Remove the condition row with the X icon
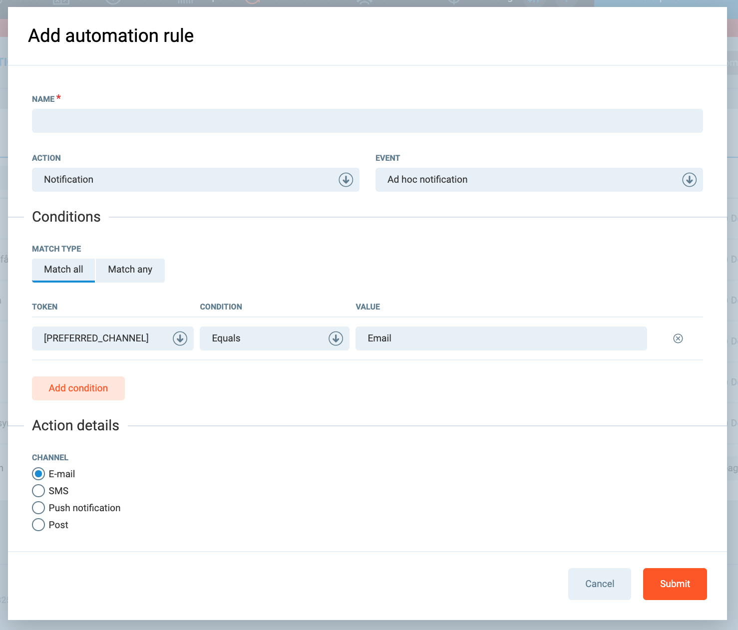 click(678, 338)
